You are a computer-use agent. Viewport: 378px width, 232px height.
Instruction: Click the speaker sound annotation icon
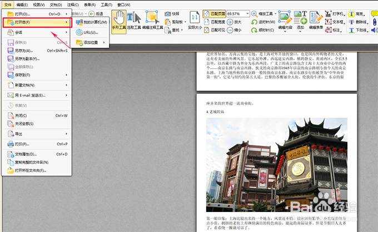375,30
